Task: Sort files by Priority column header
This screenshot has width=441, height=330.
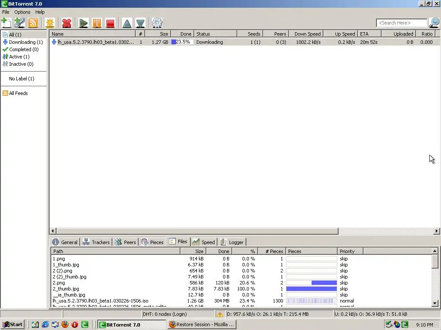Action: 350,251
